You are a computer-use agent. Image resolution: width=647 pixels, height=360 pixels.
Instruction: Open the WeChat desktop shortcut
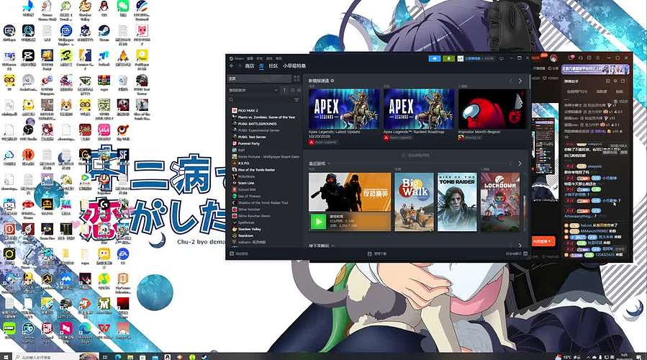[123, 9]
